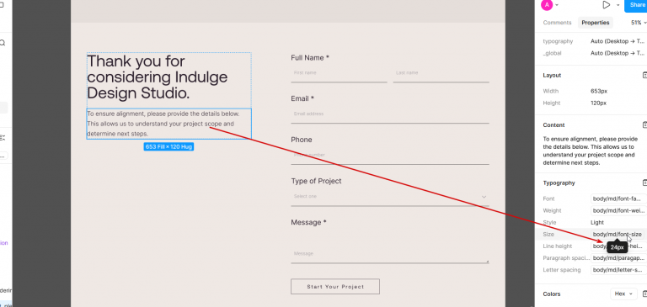Copy the Layout section with clipboard icon
Viewport: 647px width, 307px height.
644,76
